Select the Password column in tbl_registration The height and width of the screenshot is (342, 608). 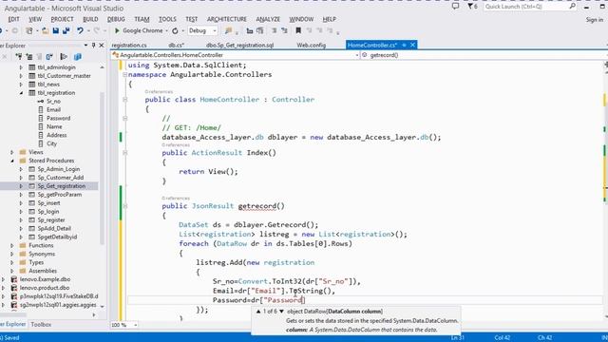coord(59,118)
